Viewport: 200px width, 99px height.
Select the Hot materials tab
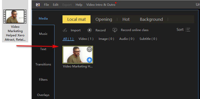(126, 19)
